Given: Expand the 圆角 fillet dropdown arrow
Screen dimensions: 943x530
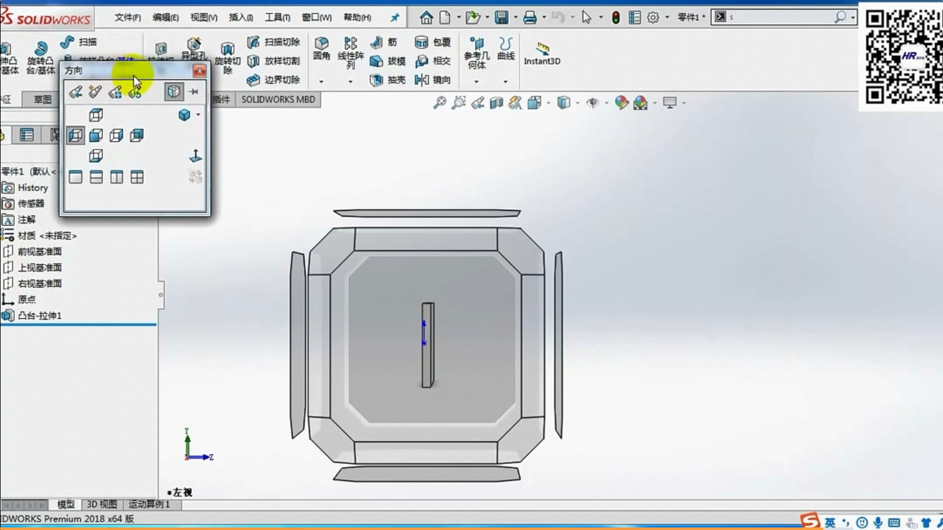Looking at the screenshot, I should point(321,82).
